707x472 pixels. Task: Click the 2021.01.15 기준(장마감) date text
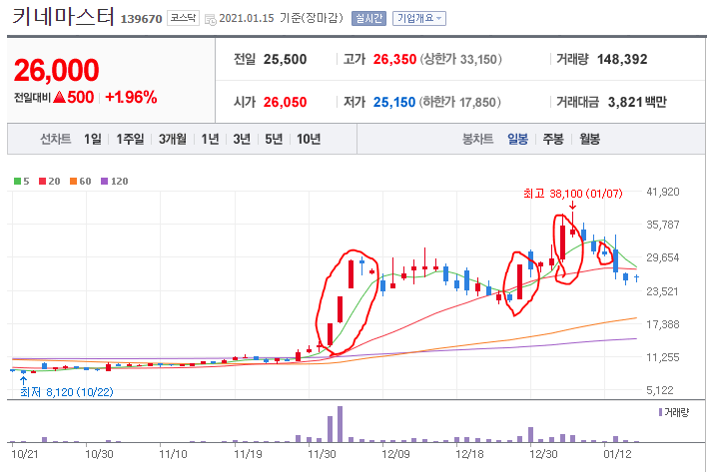(x=281, y=19)
